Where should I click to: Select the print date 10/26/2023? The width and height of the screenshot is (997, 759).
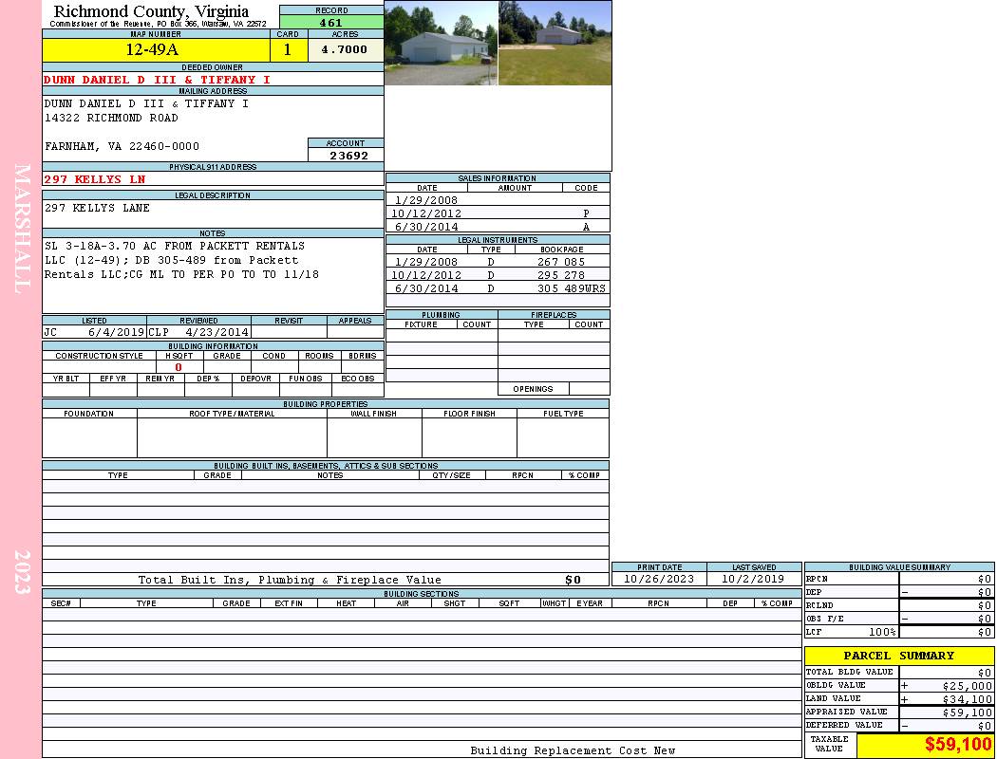click(658, 579)
